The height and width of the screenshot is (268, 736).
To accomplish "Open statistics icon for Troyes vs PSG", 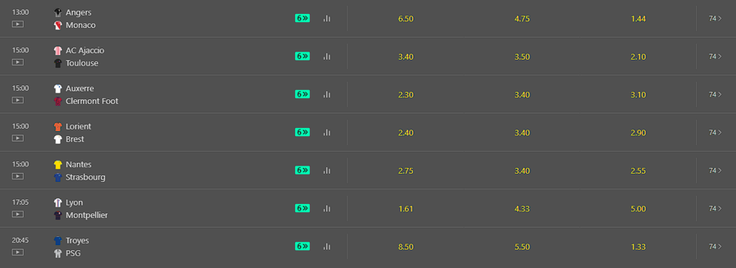I will [x=327, y=247].
